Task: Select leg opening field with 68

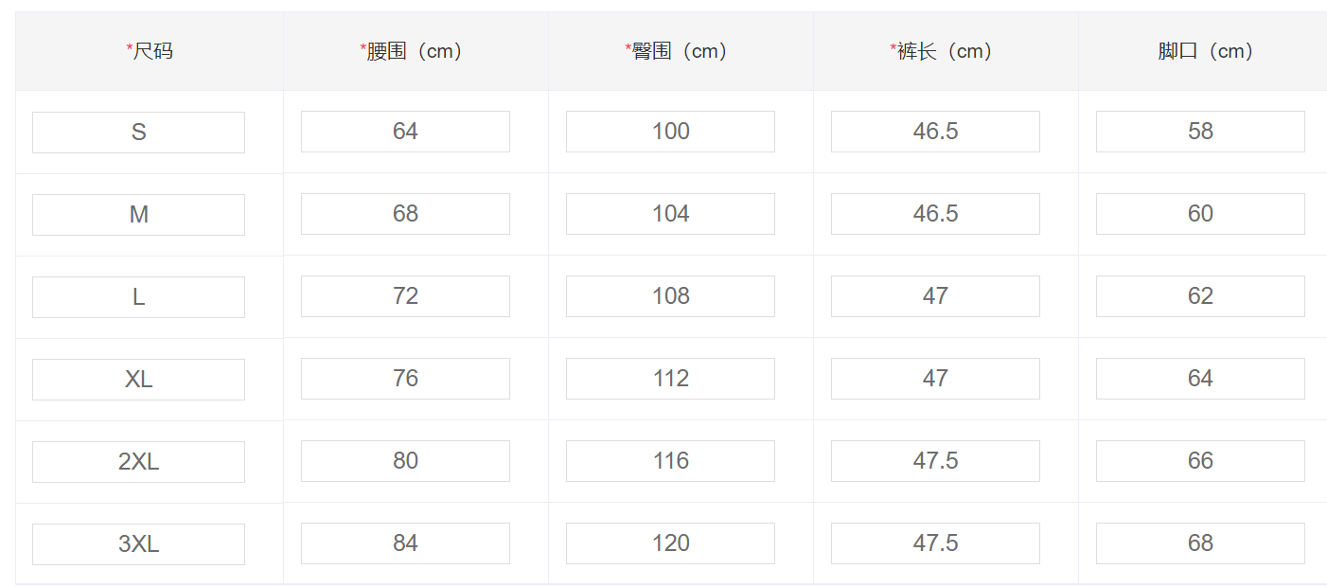Action: 1200,543
